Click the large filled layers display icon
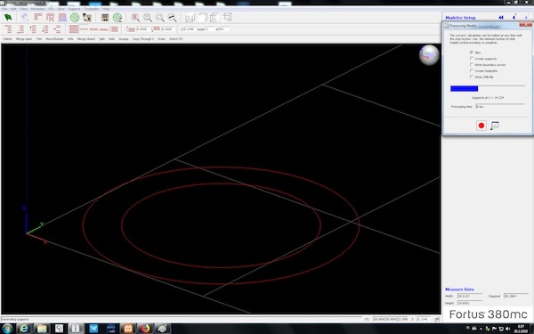Screen dimensions: 534x334 pos(74,29)
